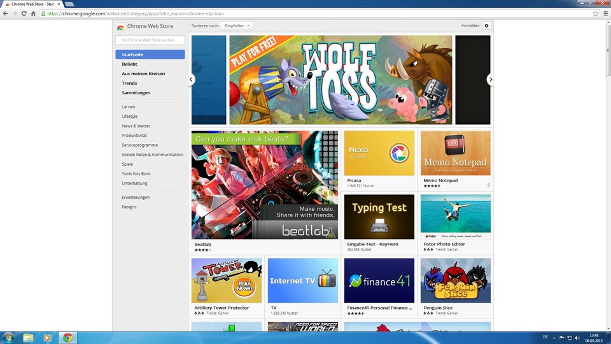This screenshot has width=611, height=344.
Task: Open the Erweiterungen section
Action: point(136,197)
